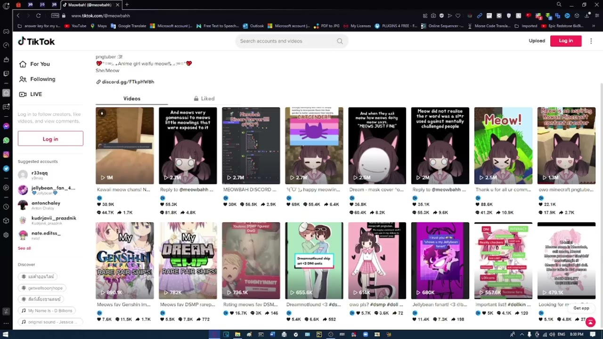
Task: Switch to the Videos tab
Action: [x=132, y=98]
